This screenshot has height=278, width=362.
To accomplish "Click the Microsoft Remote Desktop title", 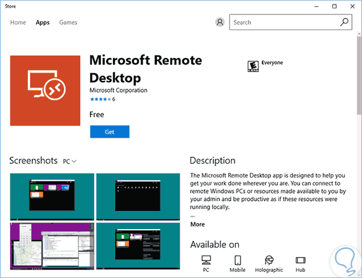I will click(145, 69).
